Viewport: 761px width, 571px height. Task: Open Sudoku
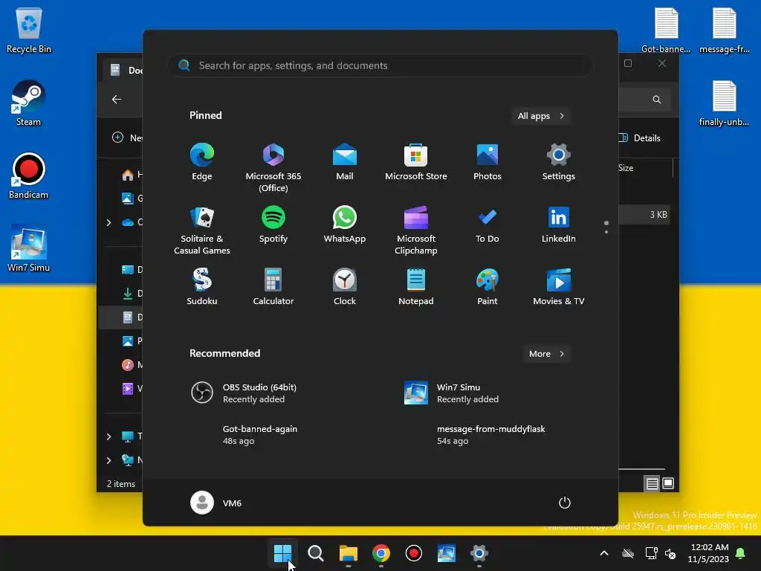pyautogui.click(x=202, y=288)
